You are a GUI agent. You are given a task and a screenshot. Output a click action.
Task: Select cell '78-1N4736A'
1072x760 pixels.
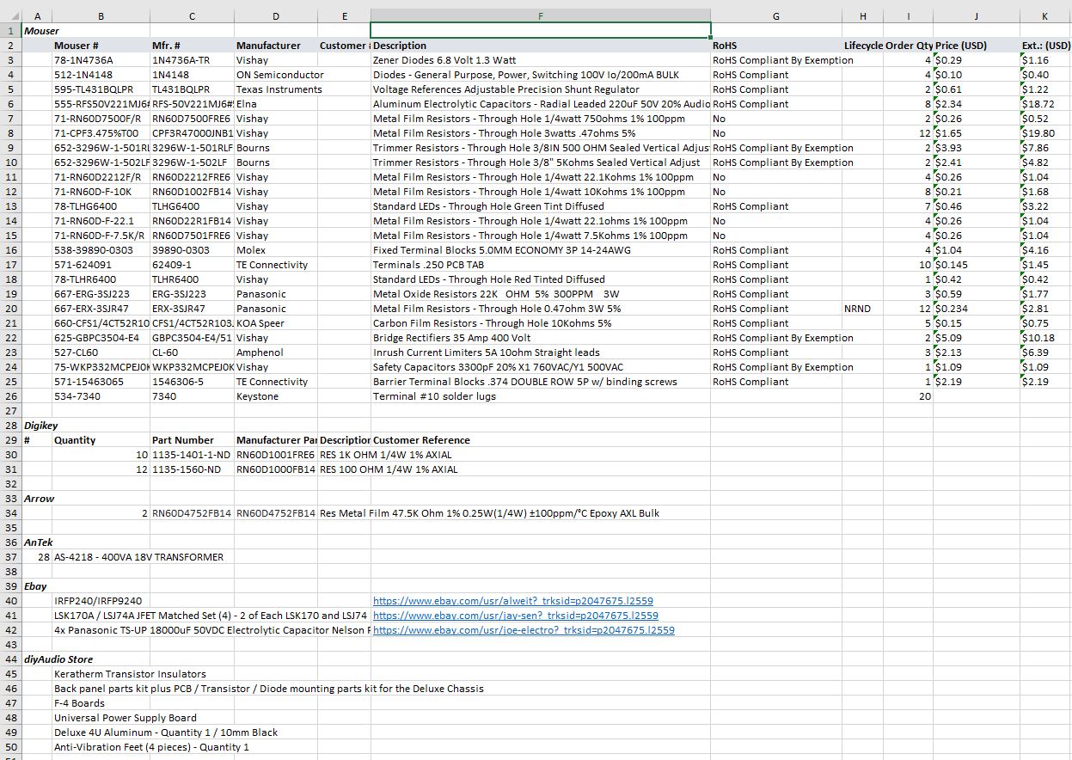point(101,60)
